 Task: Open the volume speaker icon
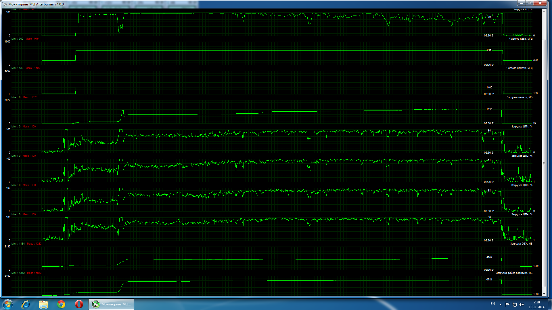pos(522,304)
